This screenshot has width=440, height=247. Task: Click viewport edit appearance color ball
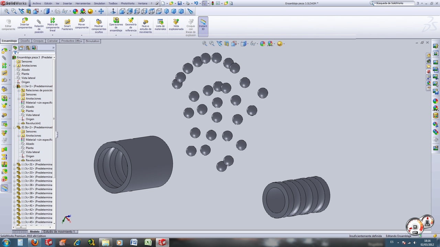coord(263,44)
